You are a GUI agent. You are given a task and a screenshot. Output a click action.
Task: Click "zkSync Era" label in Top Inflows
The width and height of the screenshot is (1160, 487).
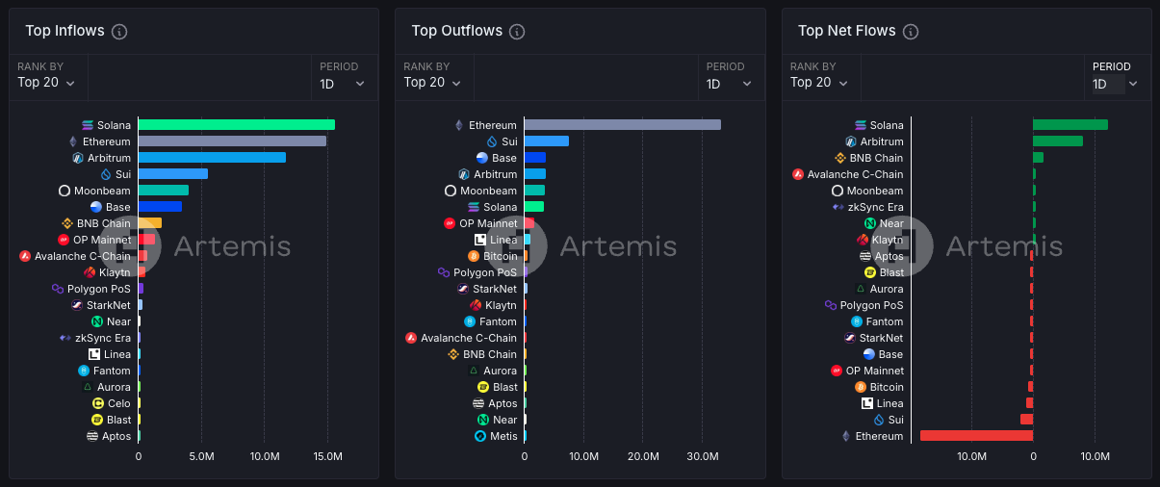coord(103,338)
